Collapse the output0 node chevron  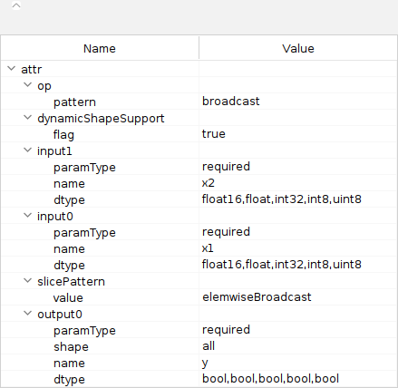tap(28, 314)
